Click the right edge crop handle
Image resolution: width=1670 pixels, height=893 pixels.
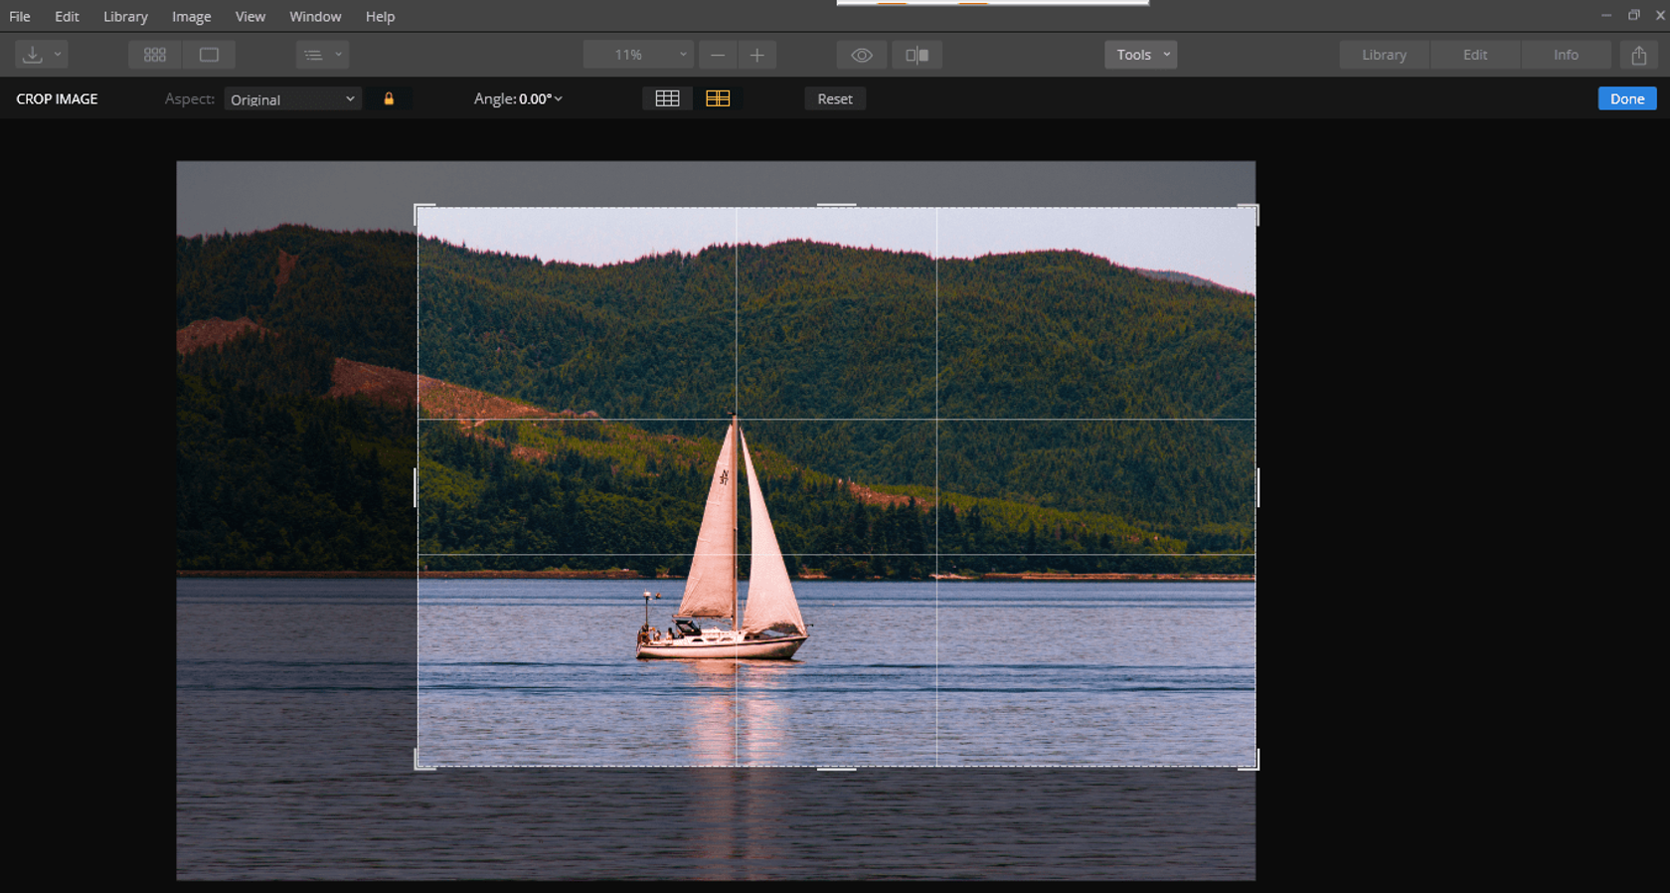[x=1257, y=487]
